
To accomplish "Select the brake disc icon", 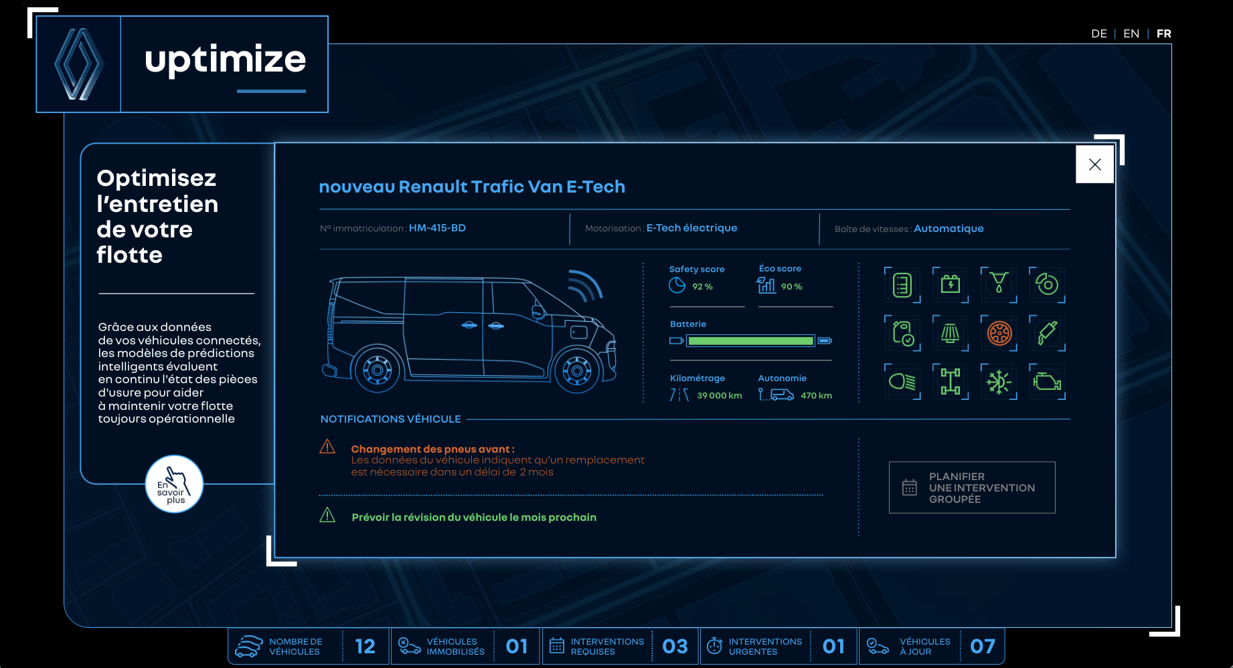I will click(x=1047, y=285).
